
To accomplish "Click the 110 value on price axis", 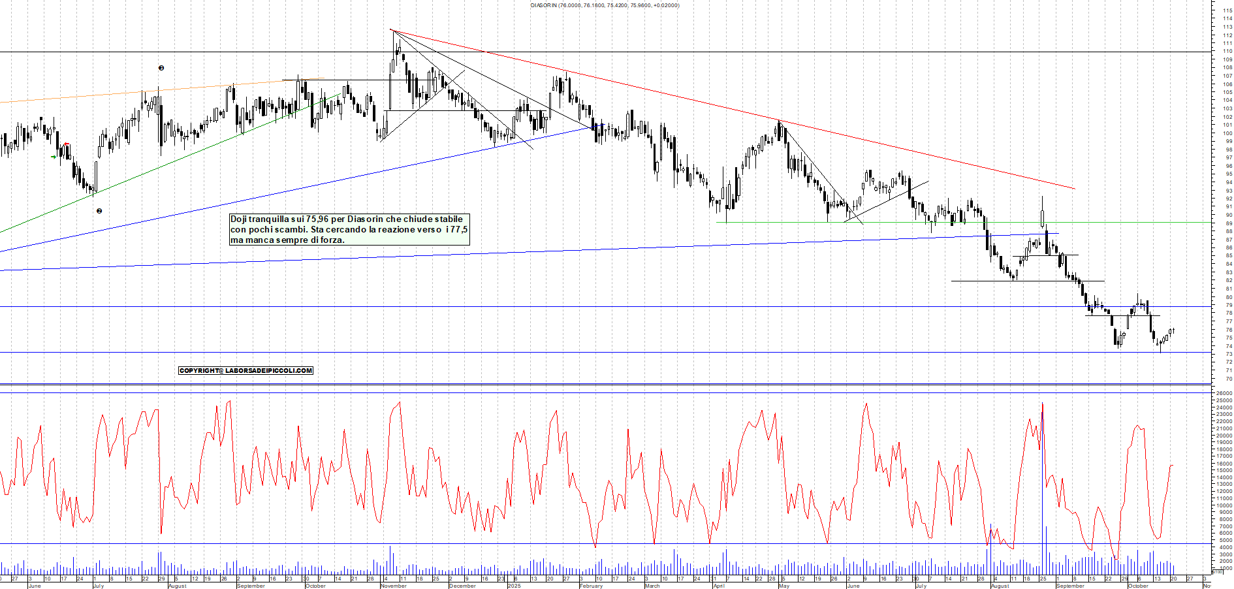I will [1227, 51].
